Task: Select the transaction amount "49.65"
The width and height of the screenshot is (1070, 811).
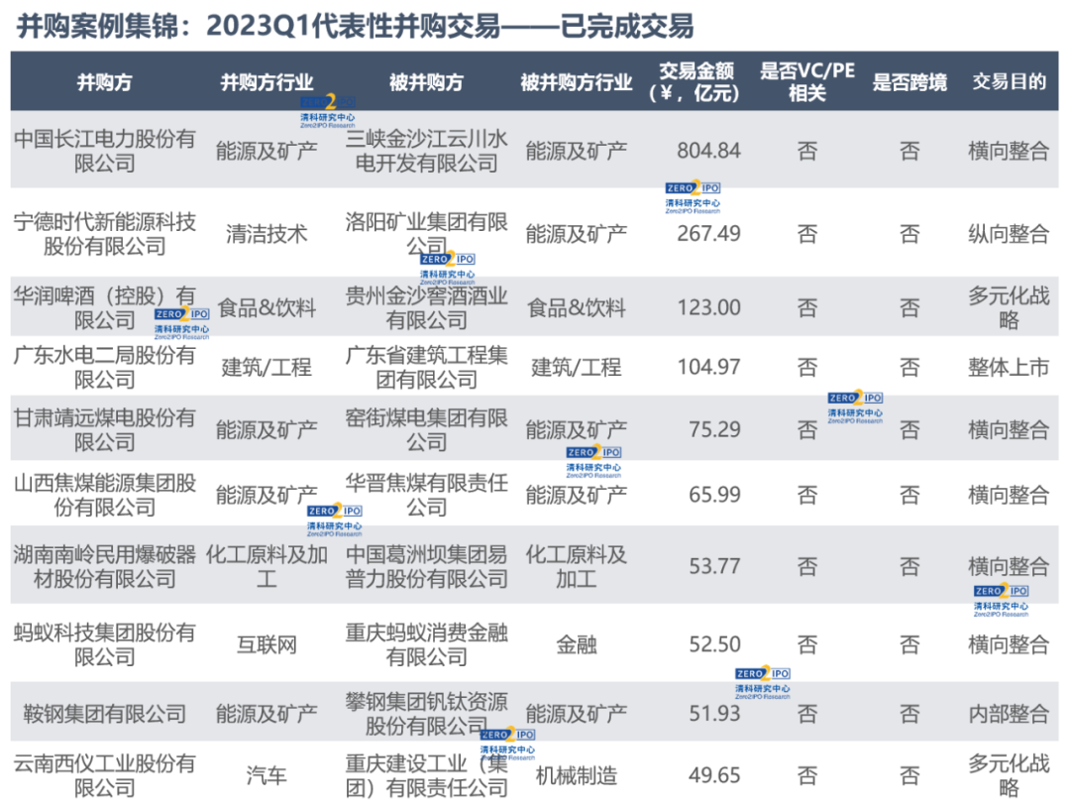Action: click(714, 775)
